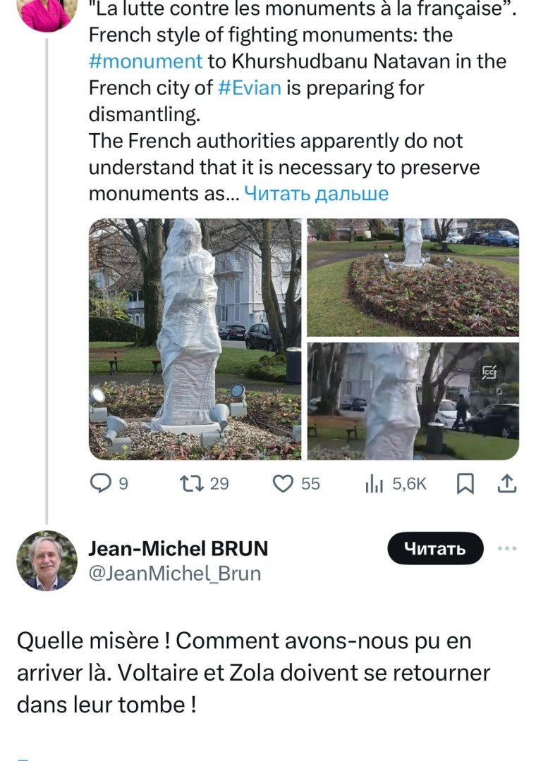Like the tweet with the heart icon
The height and width of the screenshot is (761, 536).
coord(283,483)
